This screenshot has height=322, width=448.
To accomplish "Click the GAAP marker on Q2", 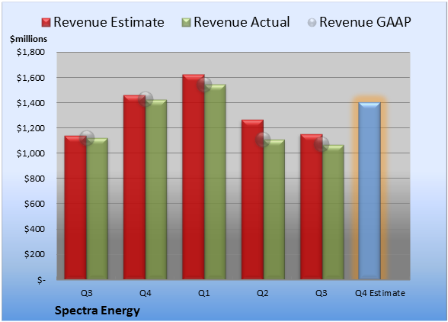I will click(x=263, y=140).
